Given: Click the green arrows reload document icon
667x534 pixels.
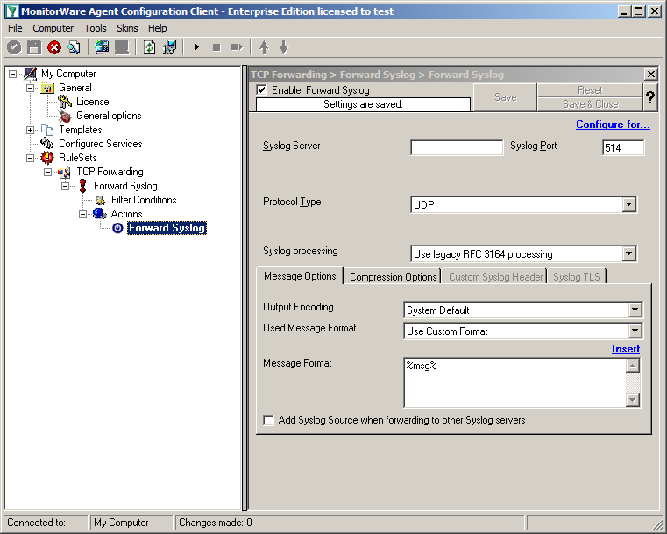Looking at the screenshot, I should point(149,47).
